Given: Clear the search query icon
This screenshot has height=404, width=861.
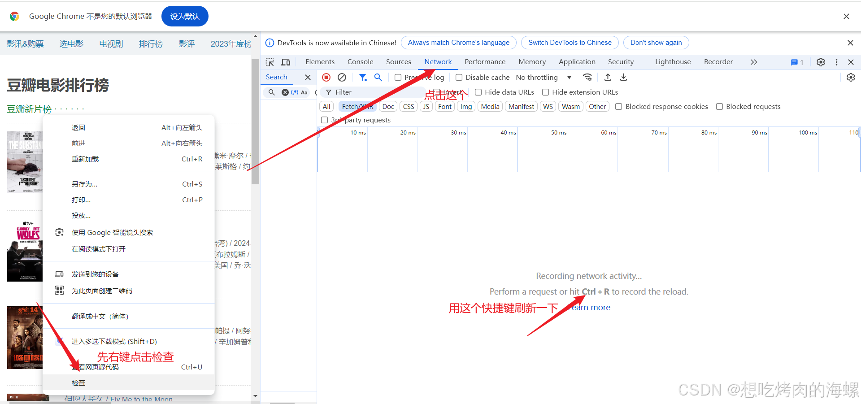Looking at the screenshot, I should (285, 92).
